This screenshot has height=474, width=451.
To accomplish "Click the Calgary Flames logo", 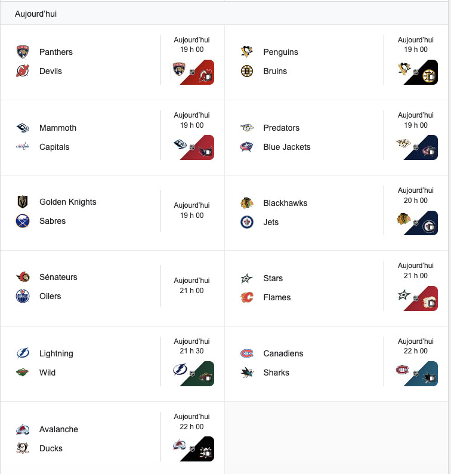I will tap(247, 297).
